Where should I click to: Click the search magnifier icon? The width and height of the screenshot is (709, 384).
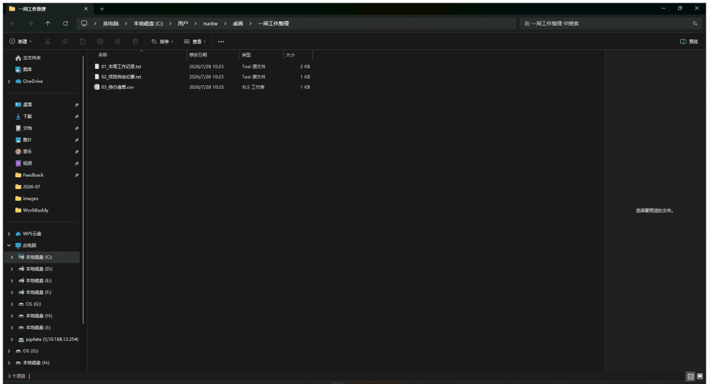click(695, 24)
